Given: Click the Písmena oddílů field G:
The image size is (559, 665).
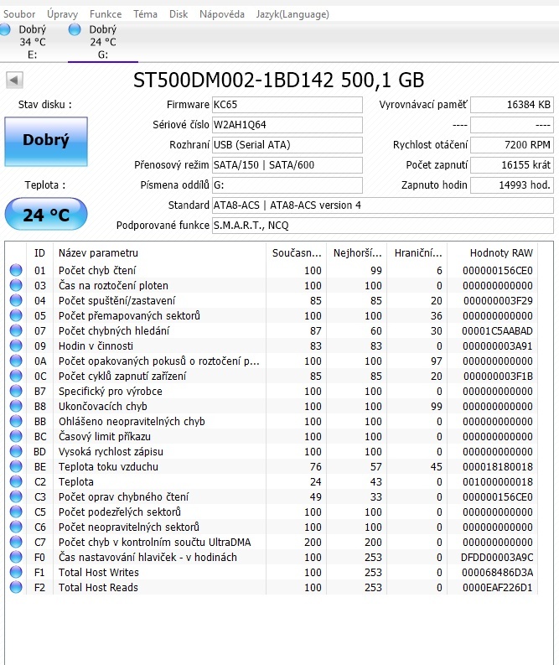Looking at the screenshot, I should [287, 185].
